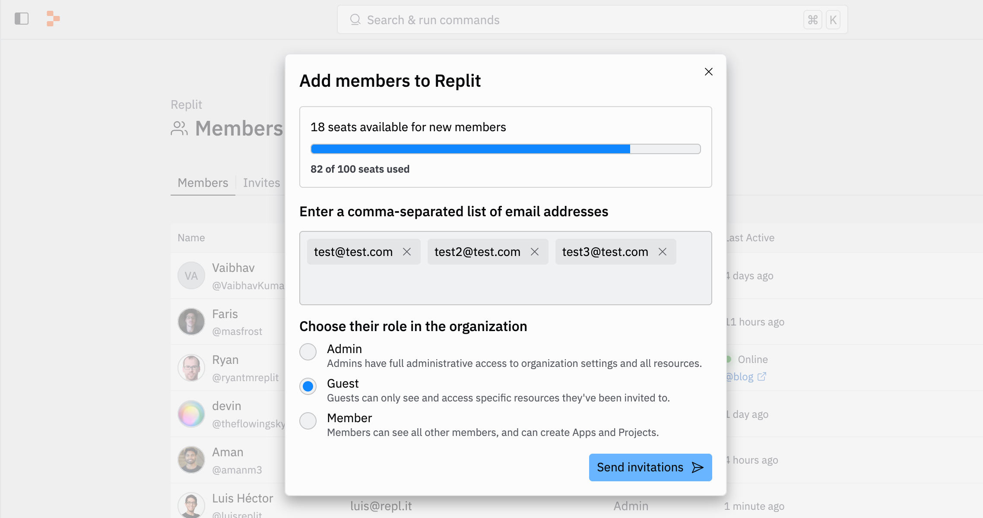The image size is (983, 518).
Task: Click the Search & run commands box
Action: point(593,20)
